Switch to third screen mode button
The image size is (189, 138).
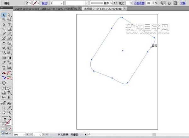(10, 133)
